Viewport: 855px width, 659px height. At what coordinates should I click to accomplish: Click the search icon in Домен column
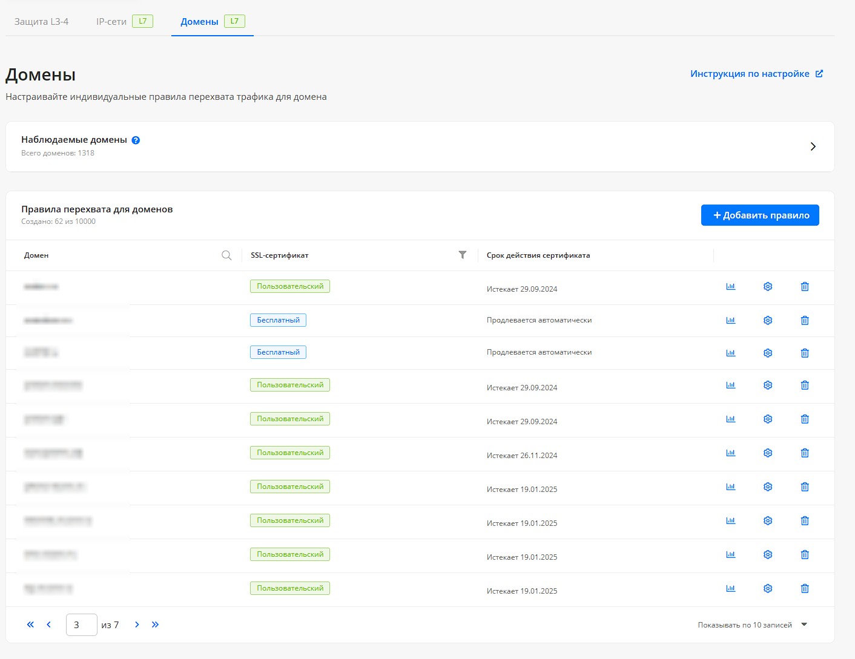[x=226, y=255]
